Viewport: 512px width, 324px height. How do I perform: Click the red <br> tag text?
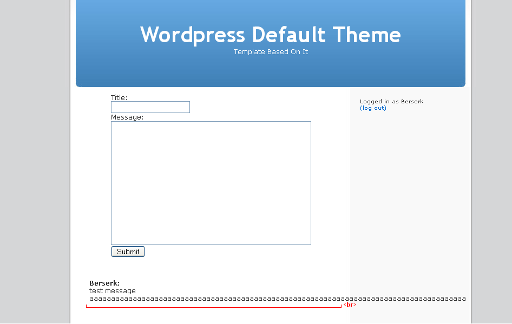pos(350,305)
